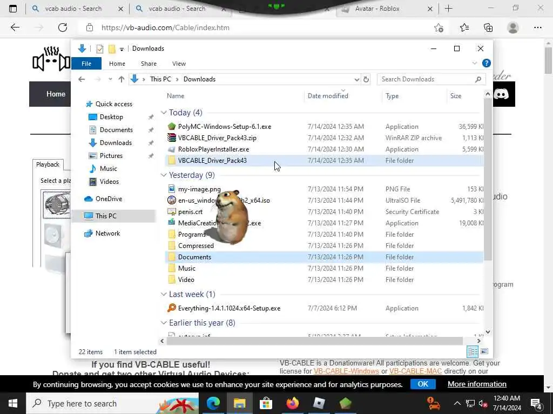Open Edge settings and more menu
Screen dimensions: 553x414
click(x=537, y=27)
